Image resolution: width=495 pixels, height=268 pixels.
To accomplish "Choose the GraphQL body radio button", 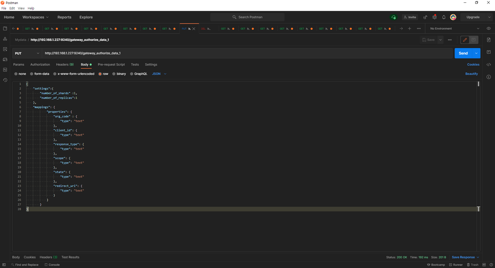I will (132, 74).
